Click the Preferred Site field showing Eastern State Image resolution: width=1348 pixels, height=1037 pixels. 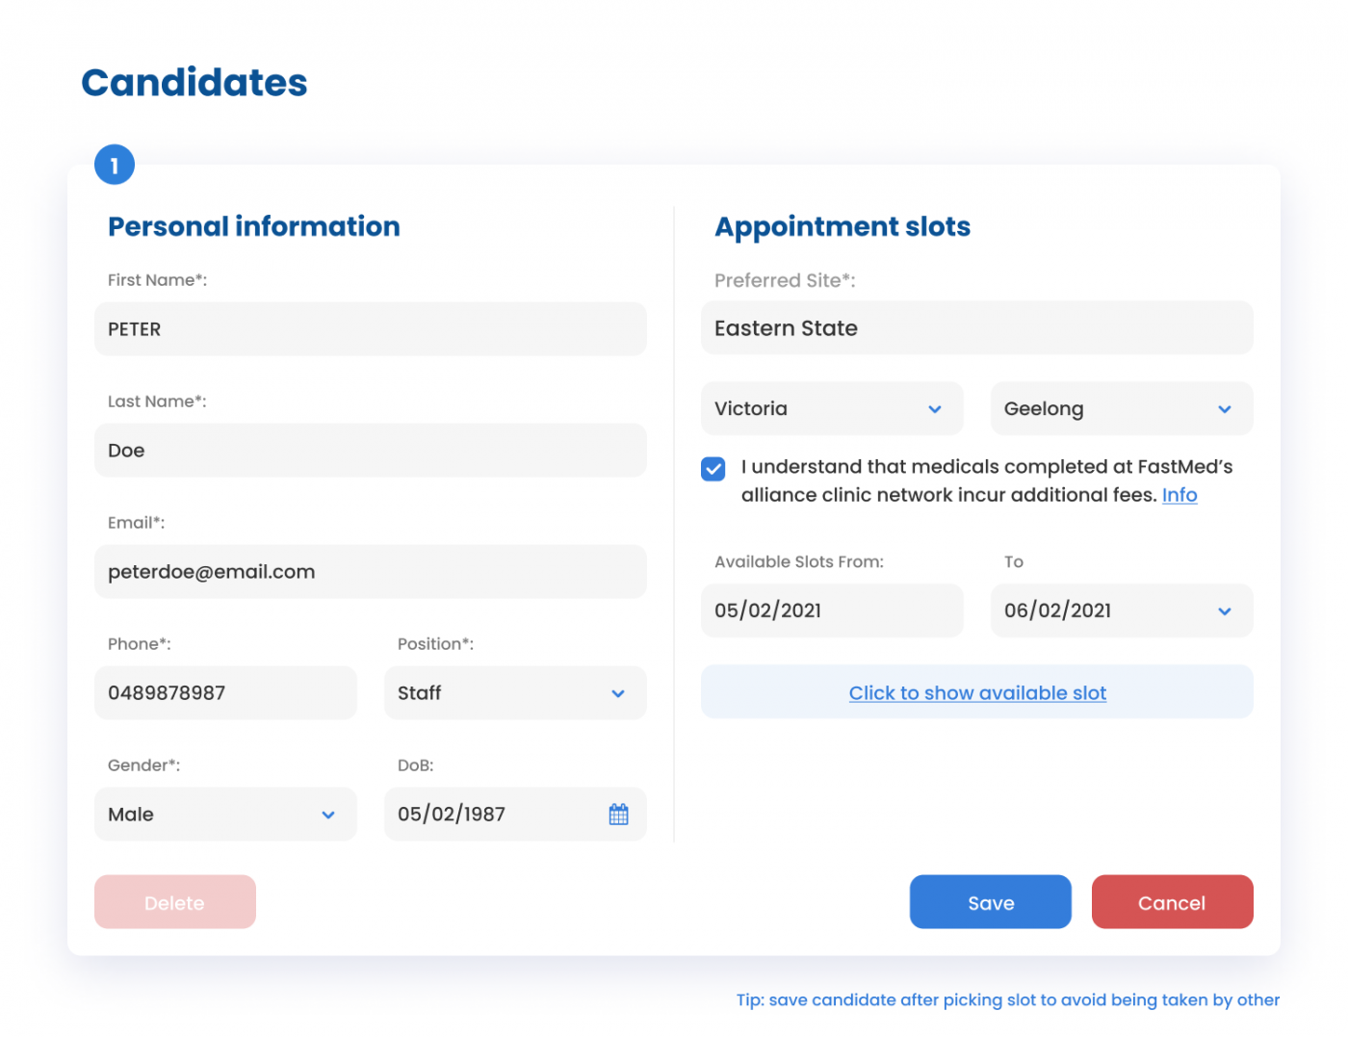pyautogui.click(x=976, y=328)
